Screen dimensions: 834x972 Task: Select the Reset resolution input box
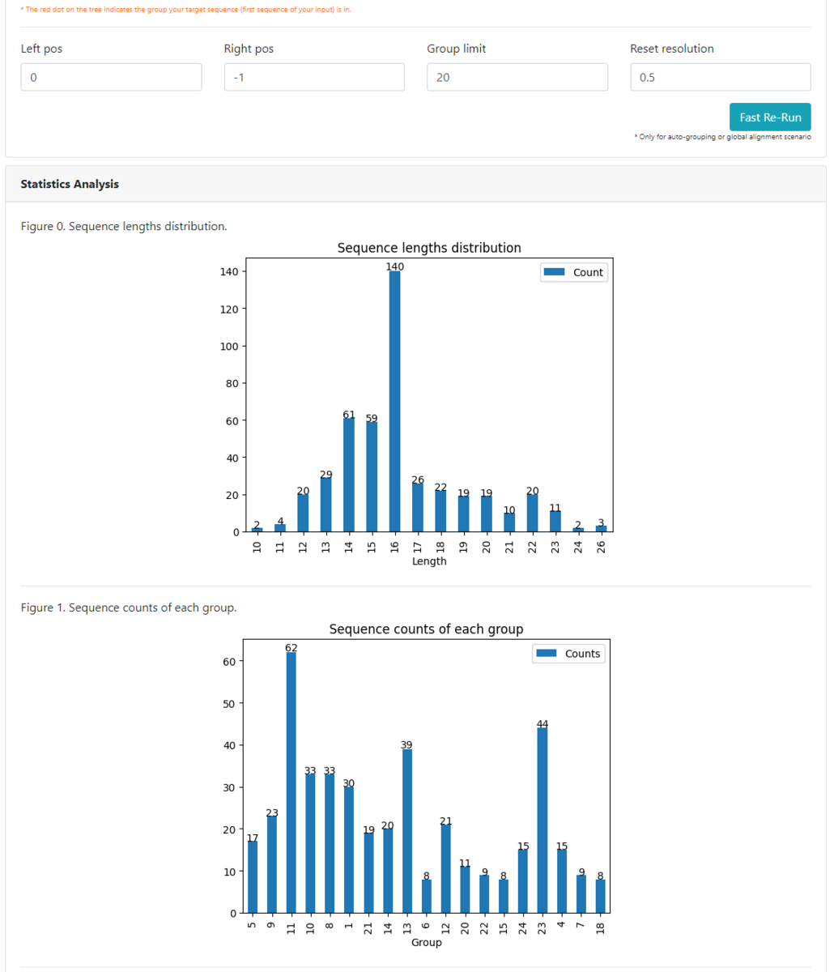[x=721, y=77]
